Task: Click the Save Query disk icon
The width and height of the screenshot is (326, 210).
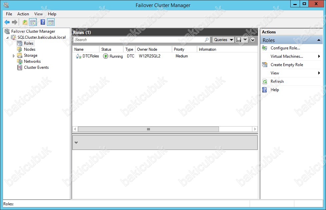Action: pos(239,40)
